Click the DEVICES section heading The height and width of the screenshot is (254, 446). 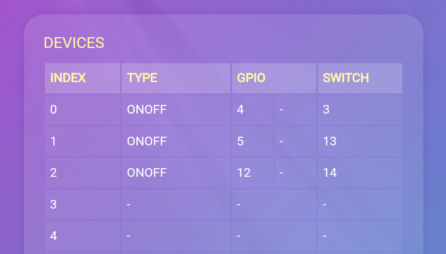(74, 43)
